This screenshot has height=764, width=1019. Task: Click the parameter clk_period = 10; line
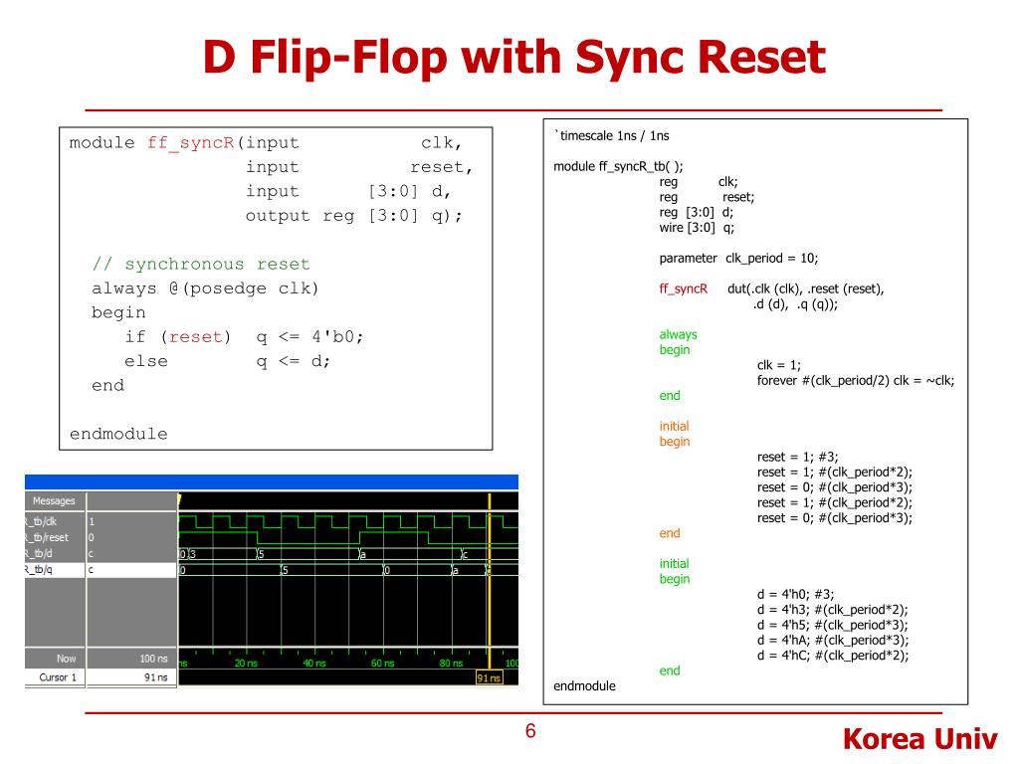739,258
